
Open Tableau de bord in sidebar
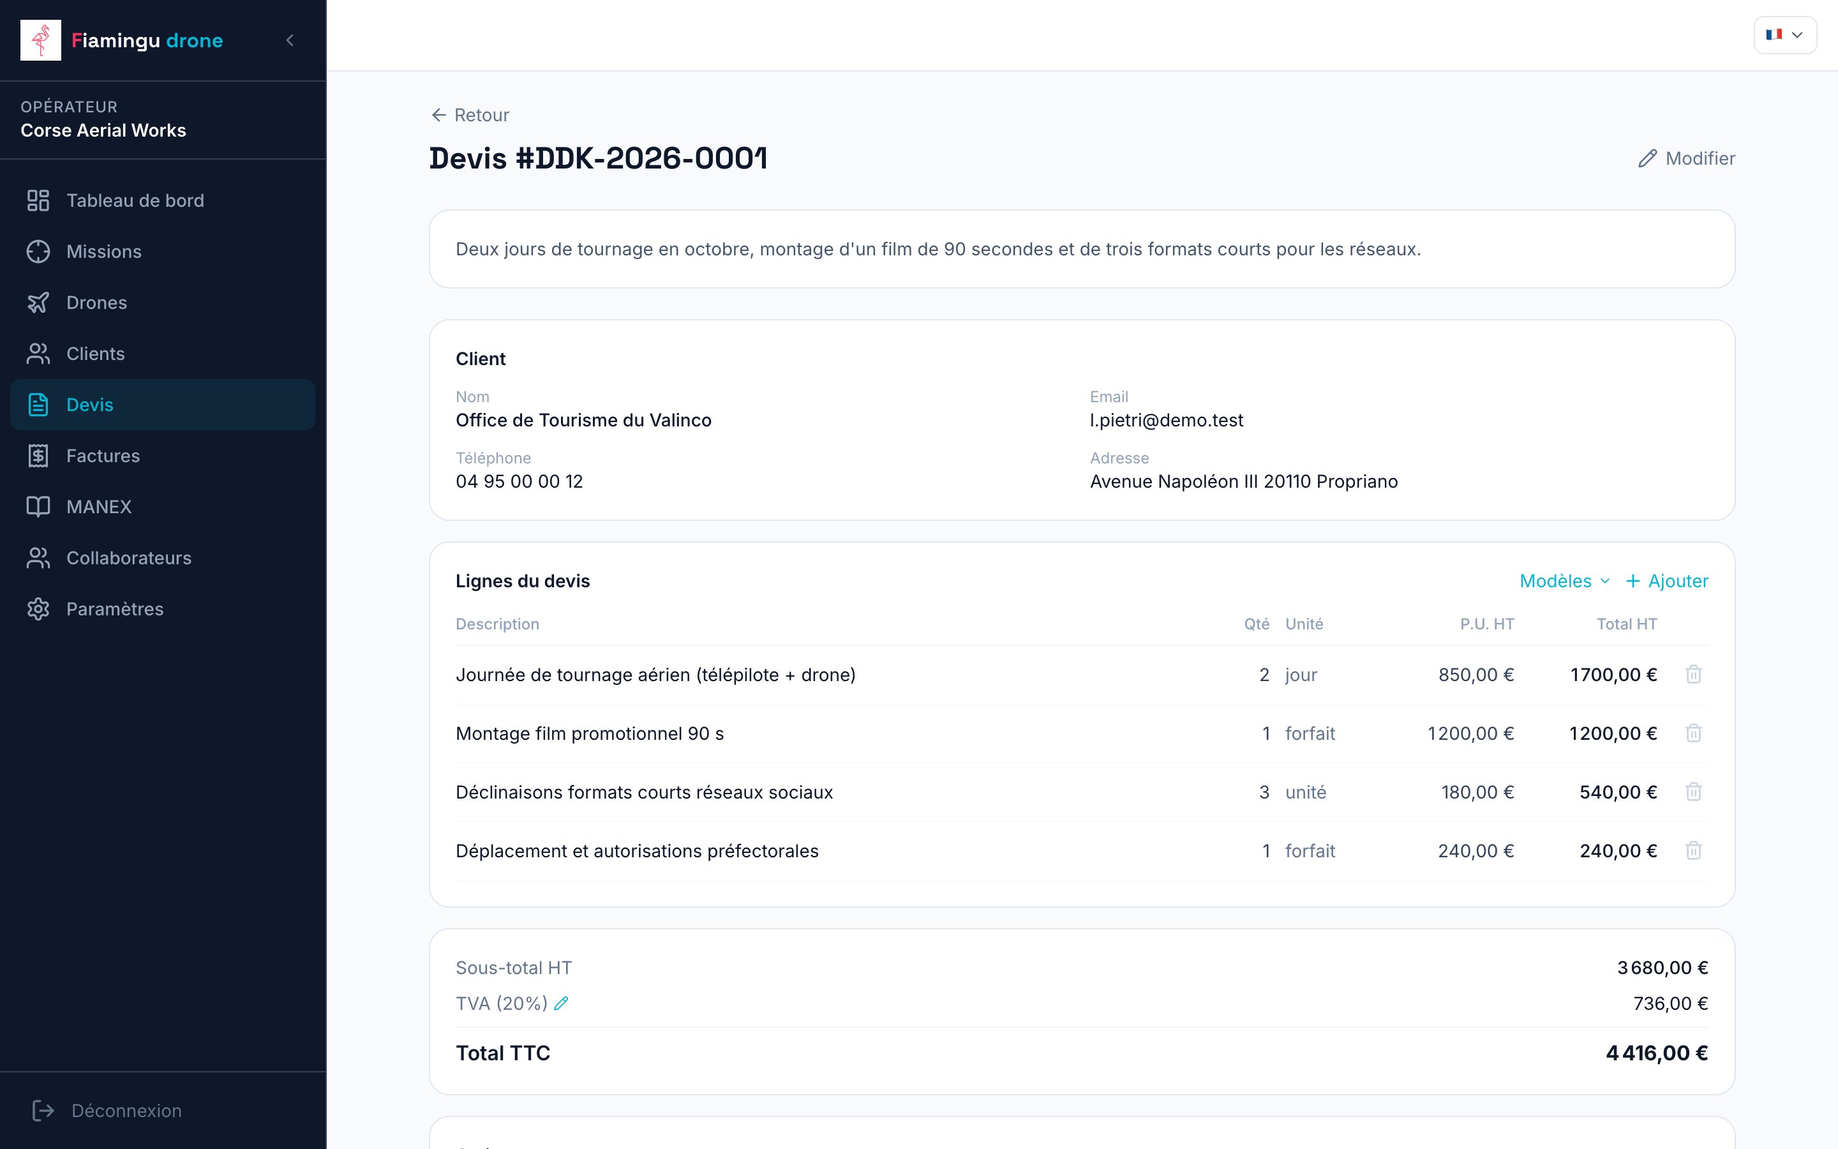163,200
